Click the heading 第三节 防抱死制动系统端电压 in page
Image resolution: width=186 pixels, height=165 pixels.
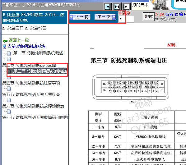click(x=129, y=60)
